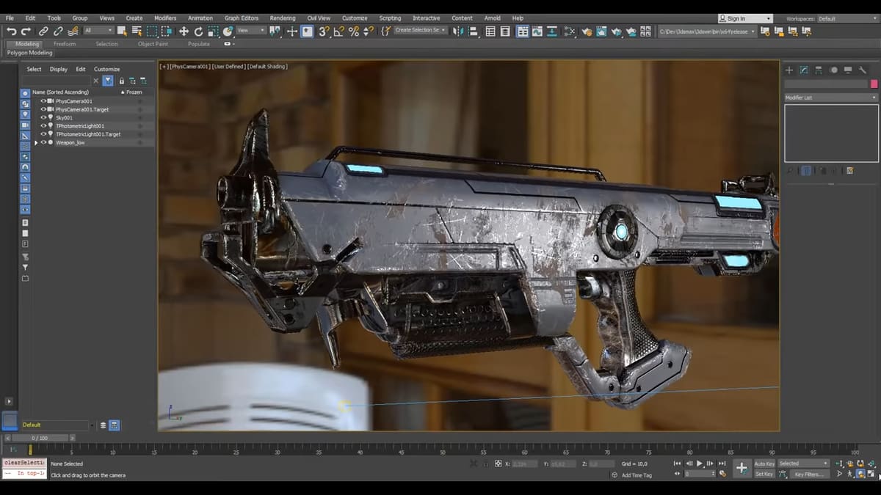
Task: Click the Key Filters button
Action: (808, 474)
